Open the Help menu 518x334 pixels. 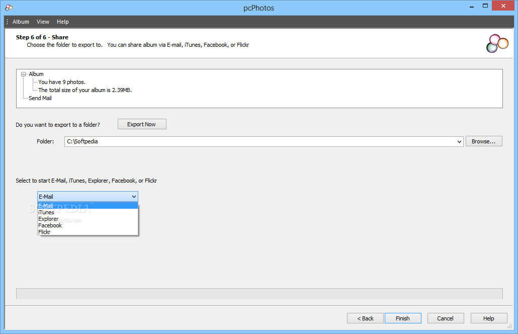63,22
